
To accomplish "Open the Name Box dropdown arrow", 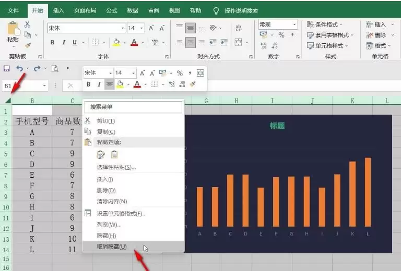I will click(44, 86).
